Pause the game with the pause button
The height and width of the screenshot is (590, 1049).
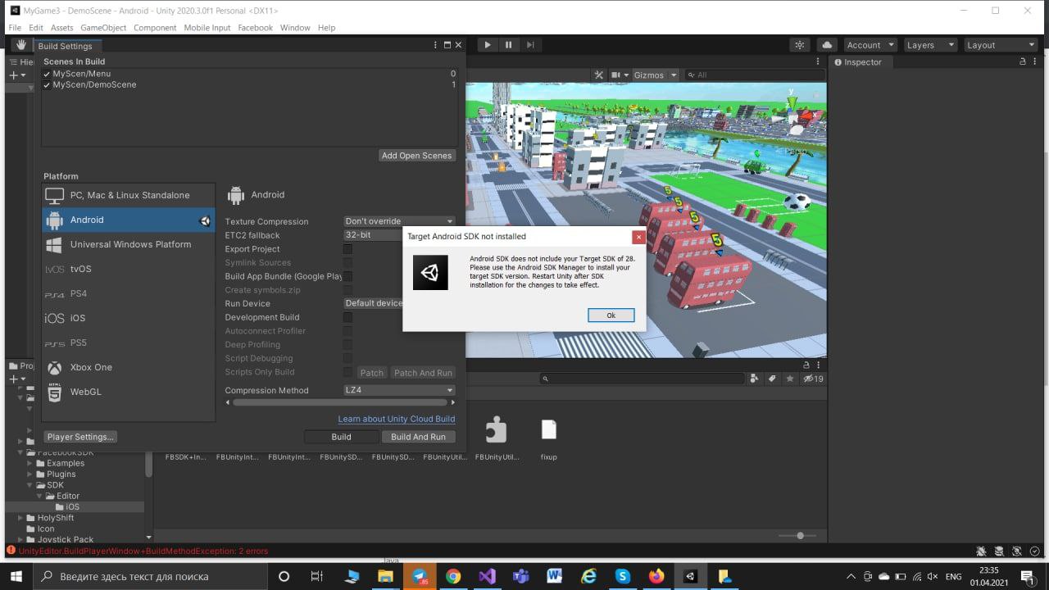509,45
